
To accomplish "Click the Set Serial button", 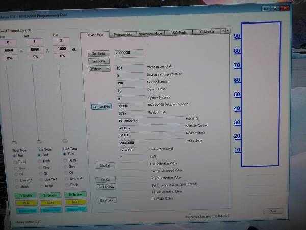I will point(99,61).
